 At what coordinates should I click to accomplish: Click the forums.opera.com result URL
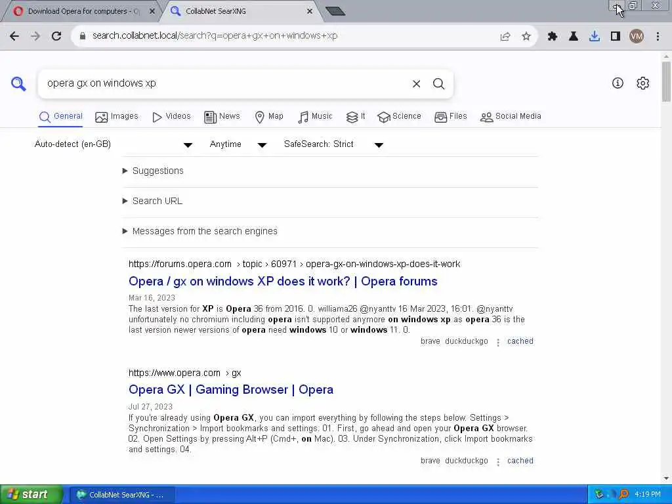pos(295,264)
